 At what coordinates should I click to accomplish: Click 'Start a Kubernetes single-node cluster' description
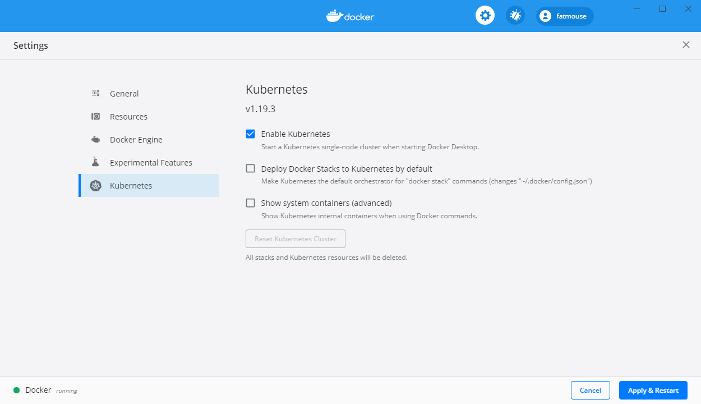[370, 147]
